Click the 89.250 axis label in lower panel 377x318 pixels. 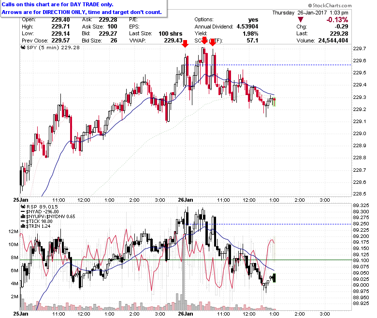click(361, 224)
